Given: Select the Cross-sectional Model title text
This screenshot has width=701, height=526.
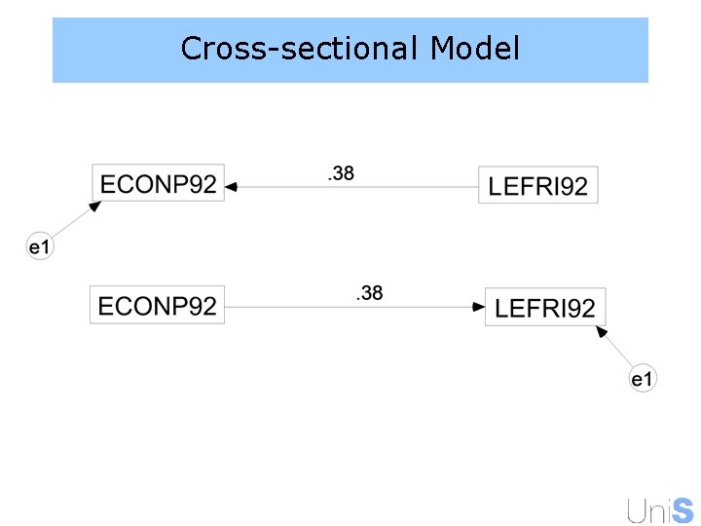Looking at the screenshot, I should tap(350, 48).
